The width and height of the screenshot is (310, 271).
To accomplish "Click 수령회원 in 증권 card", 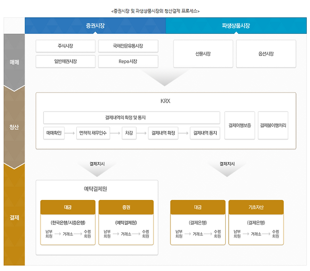I will point(146,234).
